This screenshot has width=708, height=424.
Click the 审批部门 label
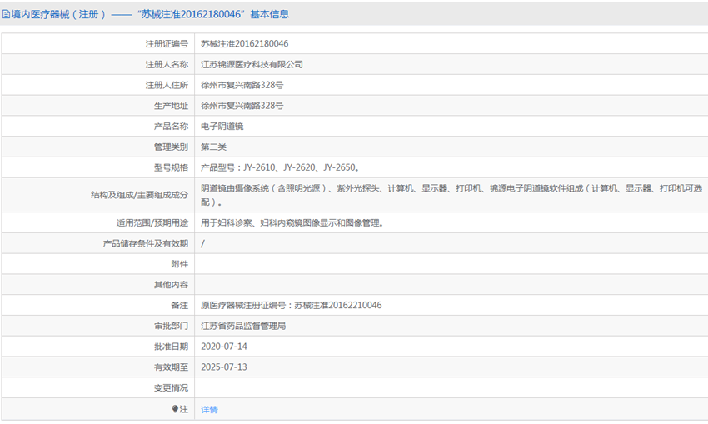click(171, 326)
